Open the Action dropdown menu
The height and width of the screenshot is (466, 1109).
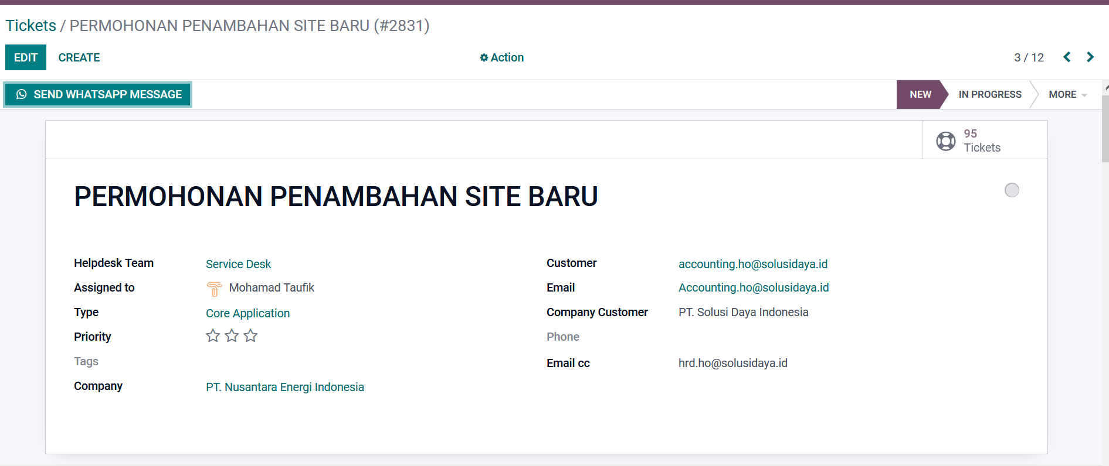[501, 57]
